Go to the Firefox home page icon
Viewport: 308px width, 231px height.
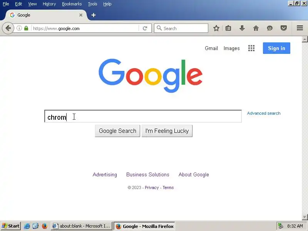pyautogui.click(x=256, y=28)
